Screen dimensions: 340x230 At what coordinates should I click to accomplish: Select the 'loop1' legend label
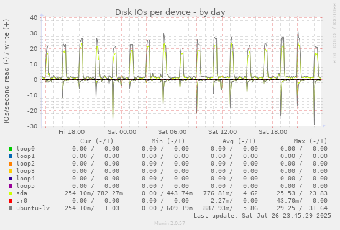[x=25, y=156]
